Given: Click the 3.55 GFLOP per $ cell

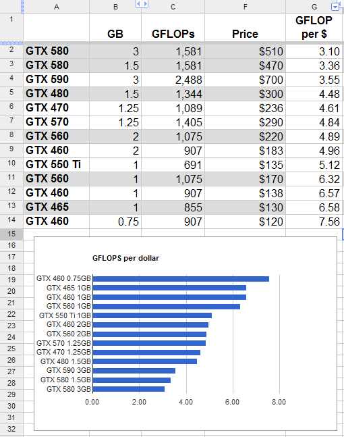Looking at the screenshot, I should coord(314,80).
